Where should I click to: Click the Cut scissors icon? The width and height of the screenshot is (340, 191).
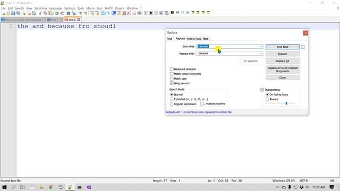pos(40,13)
